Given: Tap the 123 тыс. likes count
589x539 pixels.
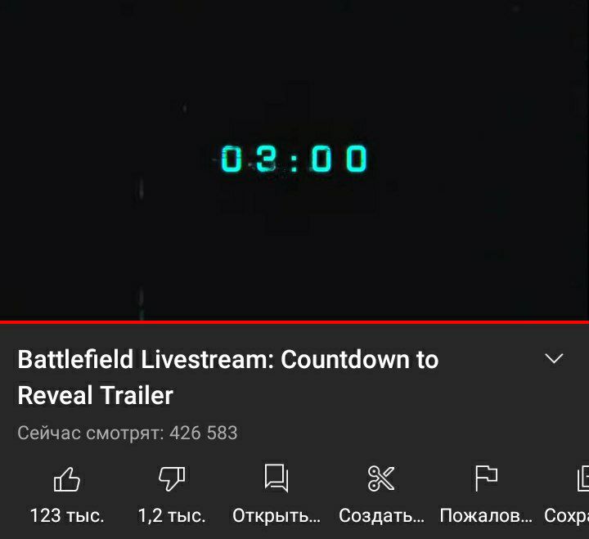Looking at the screenshot, I should 67,516.
